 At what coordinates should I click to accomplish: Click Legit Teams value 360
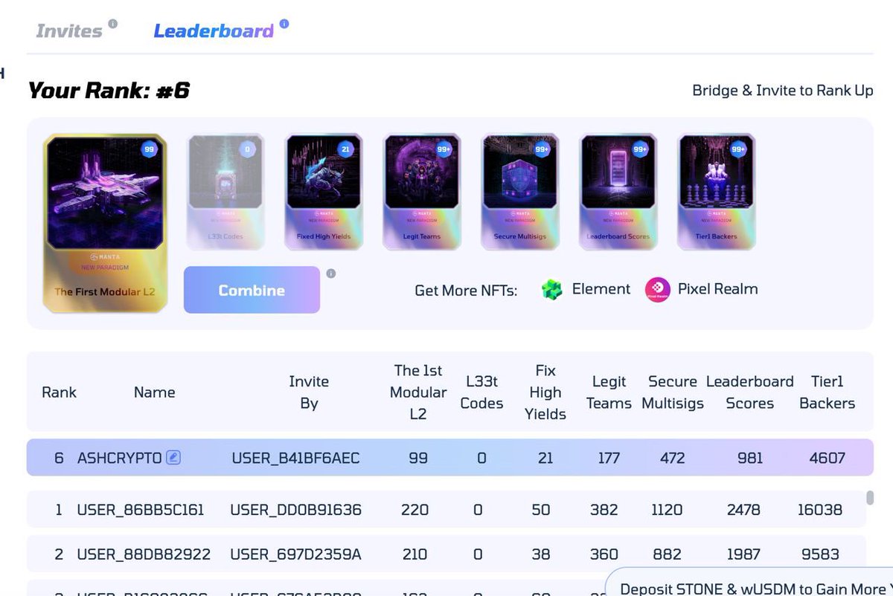tap(604, 554)
